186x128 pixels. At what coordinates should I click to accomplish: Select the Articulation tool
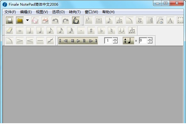pos(140,20)
